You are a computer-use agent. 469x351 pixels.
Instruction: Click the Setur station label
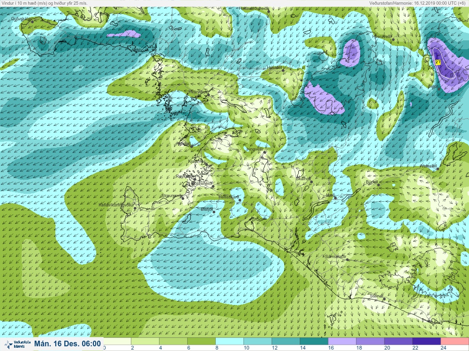(433, 86)
